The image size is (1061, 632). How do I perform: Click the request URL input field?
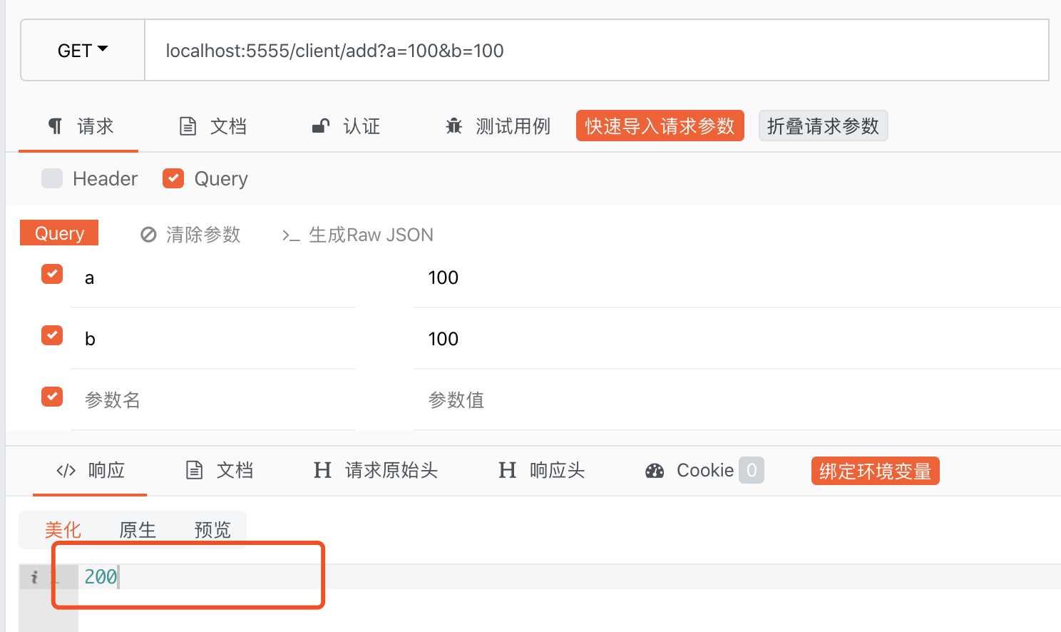(x=597, y=51)
